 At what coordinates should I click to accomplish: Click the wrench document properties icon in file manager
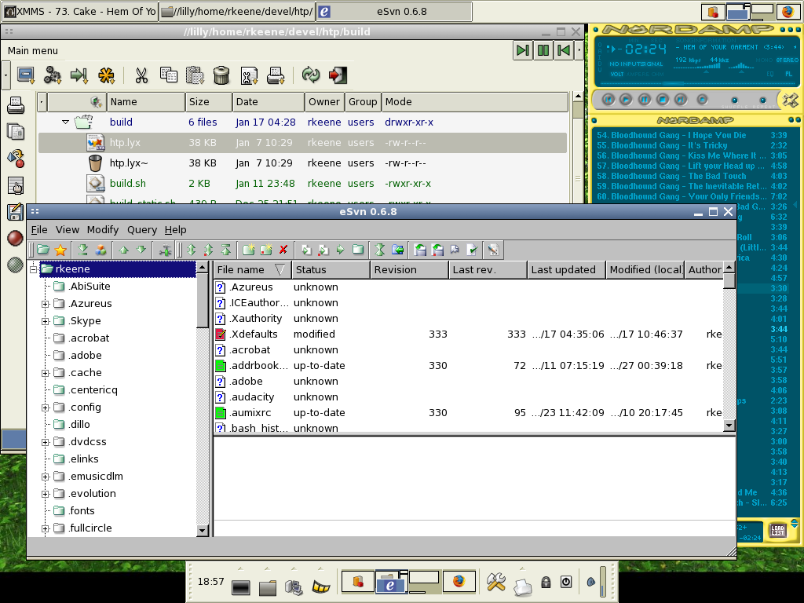pyautogui.click(x=249, y=75)
